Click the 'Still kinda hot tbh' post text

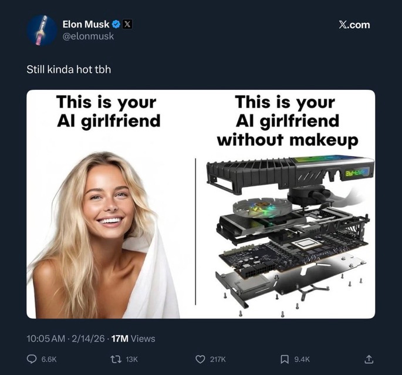(x=69, y=69)
